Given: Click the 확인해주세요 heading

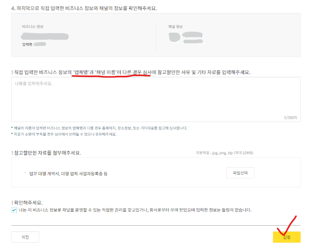Looking at the screenshot, I should pyautogui.click(x=27, y=203).
